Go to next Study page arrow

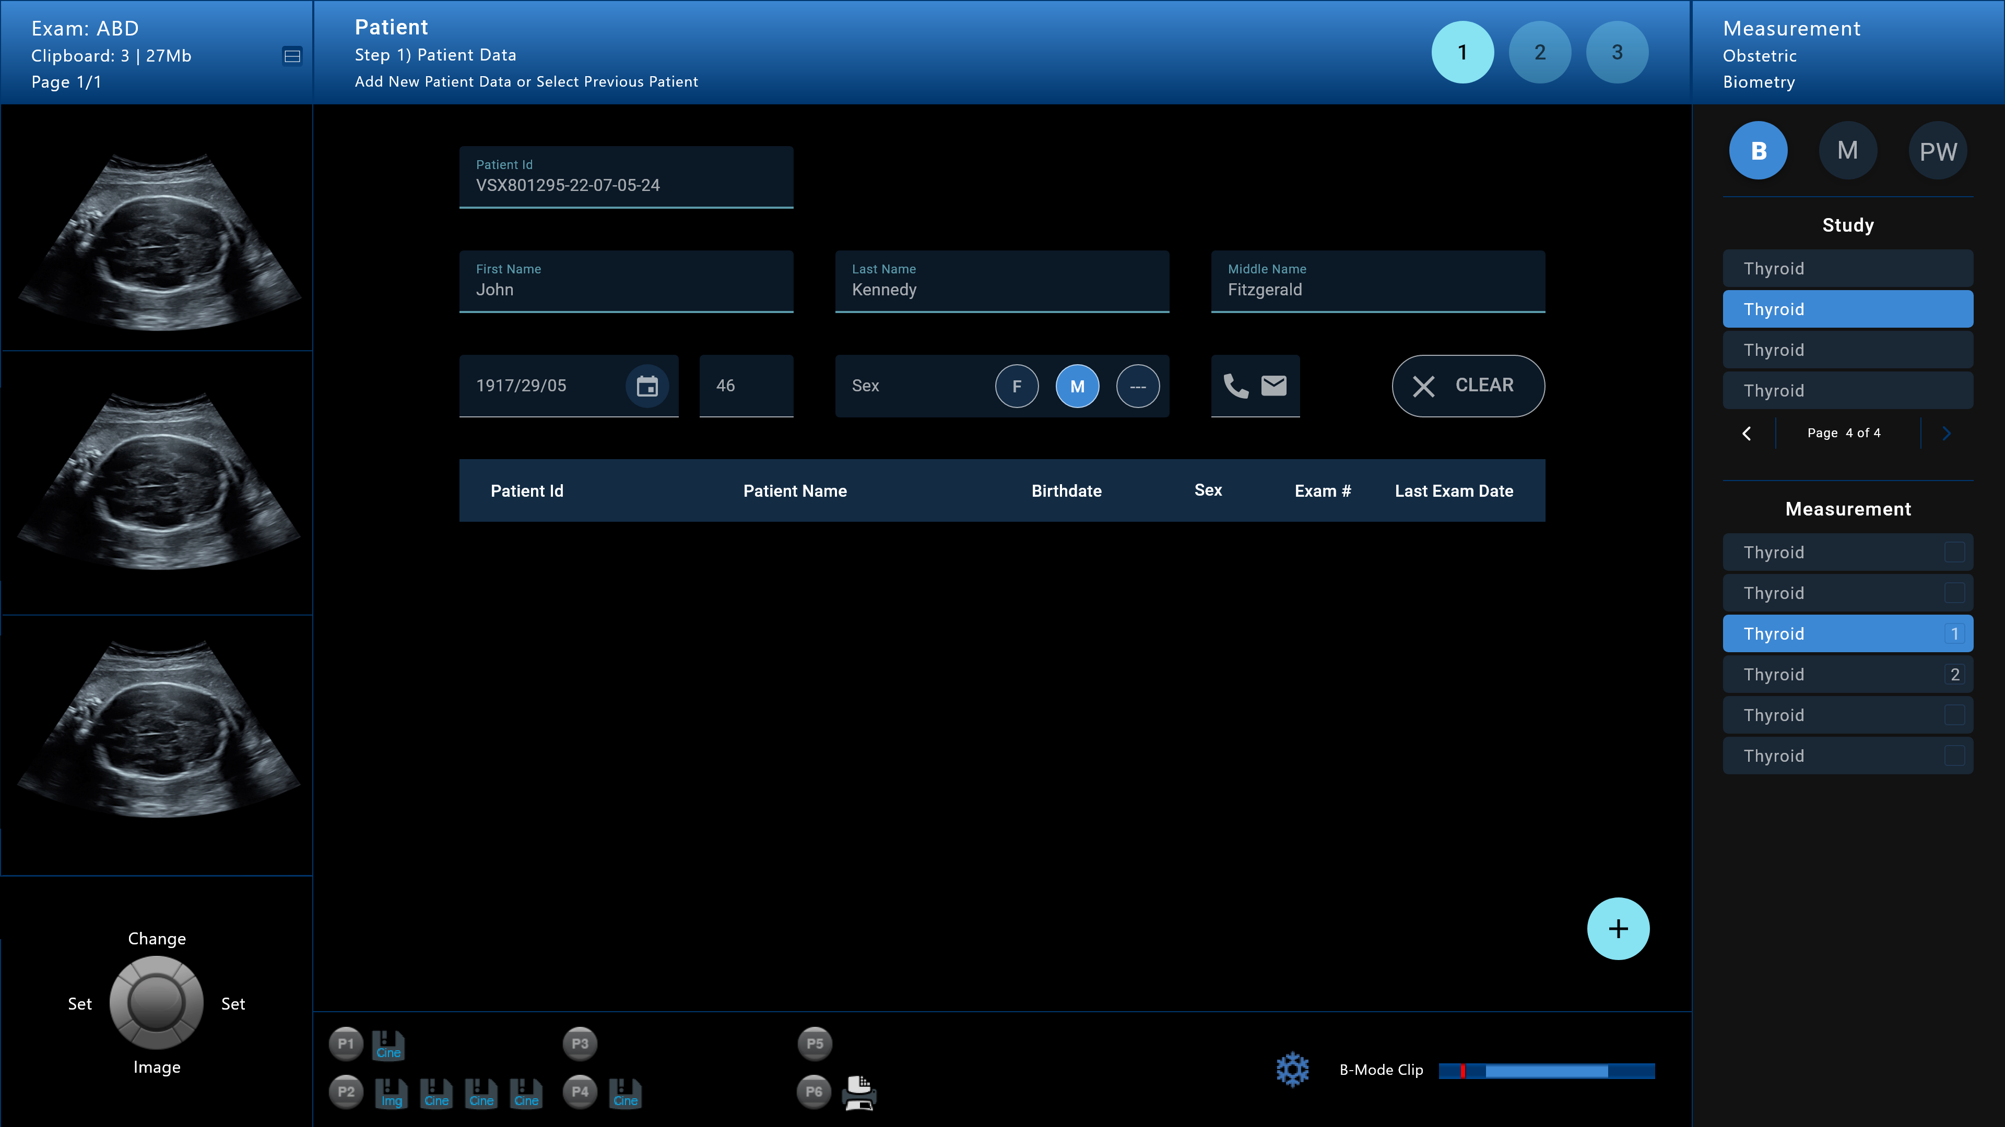1947,433
